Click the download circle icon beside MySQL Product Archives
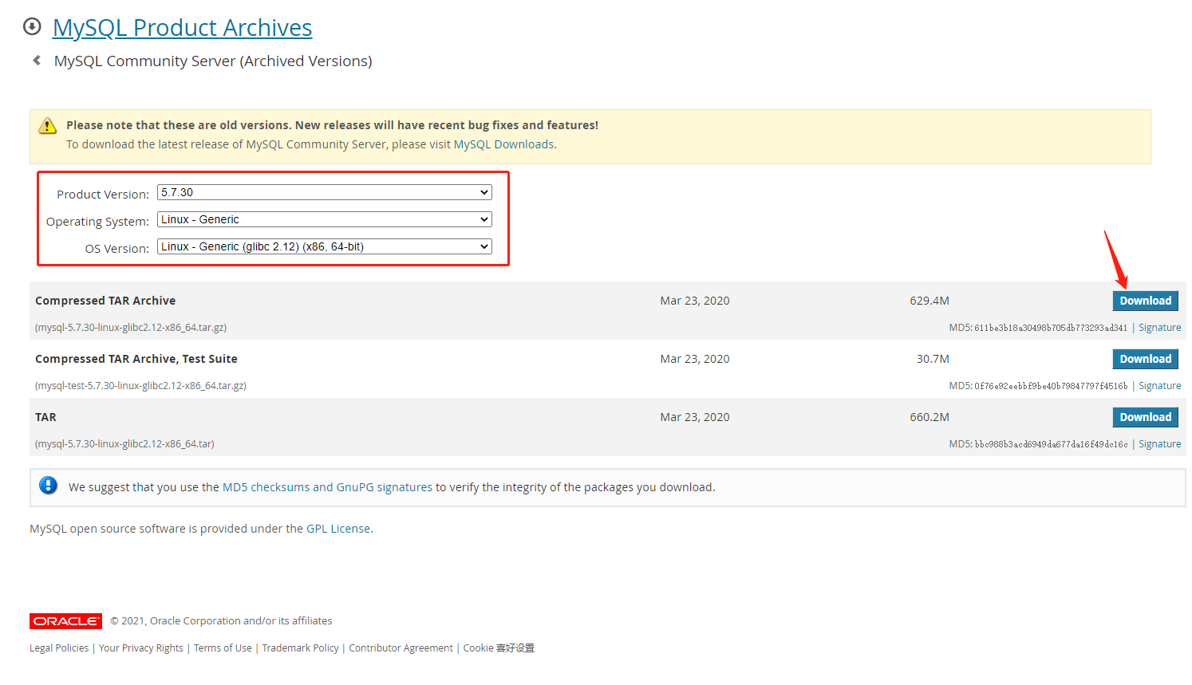1192x685 pixels. 32,26
